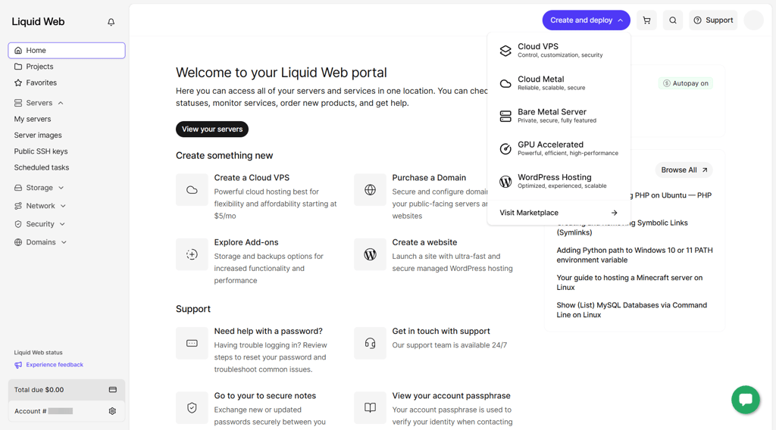Click the Bare Metal Server rack icon
Viewport: 776px width, 430px height.
(x=505, y=116)
